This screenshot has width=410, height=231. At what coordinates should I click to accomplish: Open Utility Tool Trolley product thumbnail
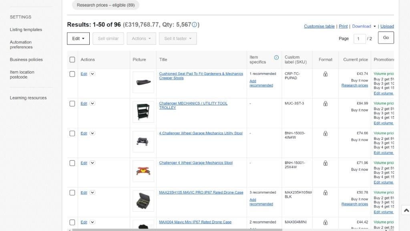point(143,112)
